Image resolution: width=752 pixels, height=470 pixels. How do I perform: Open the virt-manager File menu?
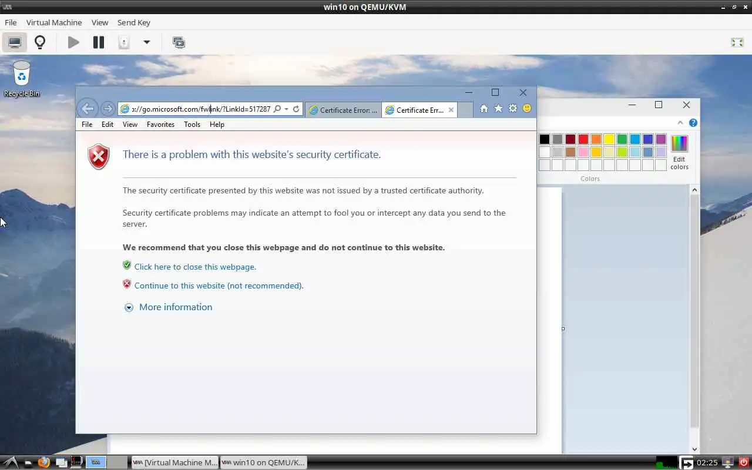11,22
